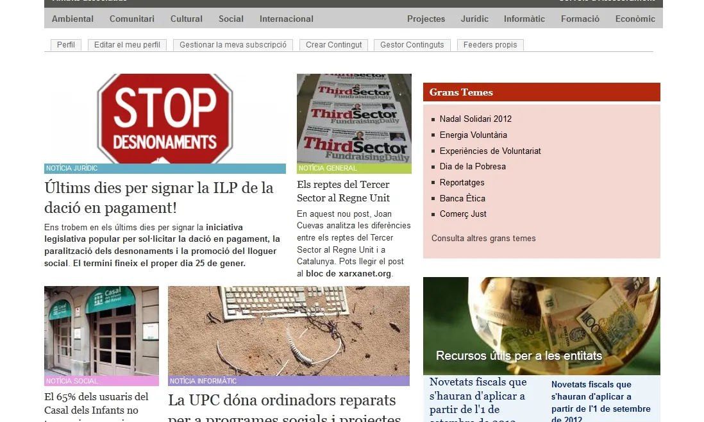This screenshot has height=422, width=704.
Task: Open the Gestor Continguts tab
Action: [412, 45]
